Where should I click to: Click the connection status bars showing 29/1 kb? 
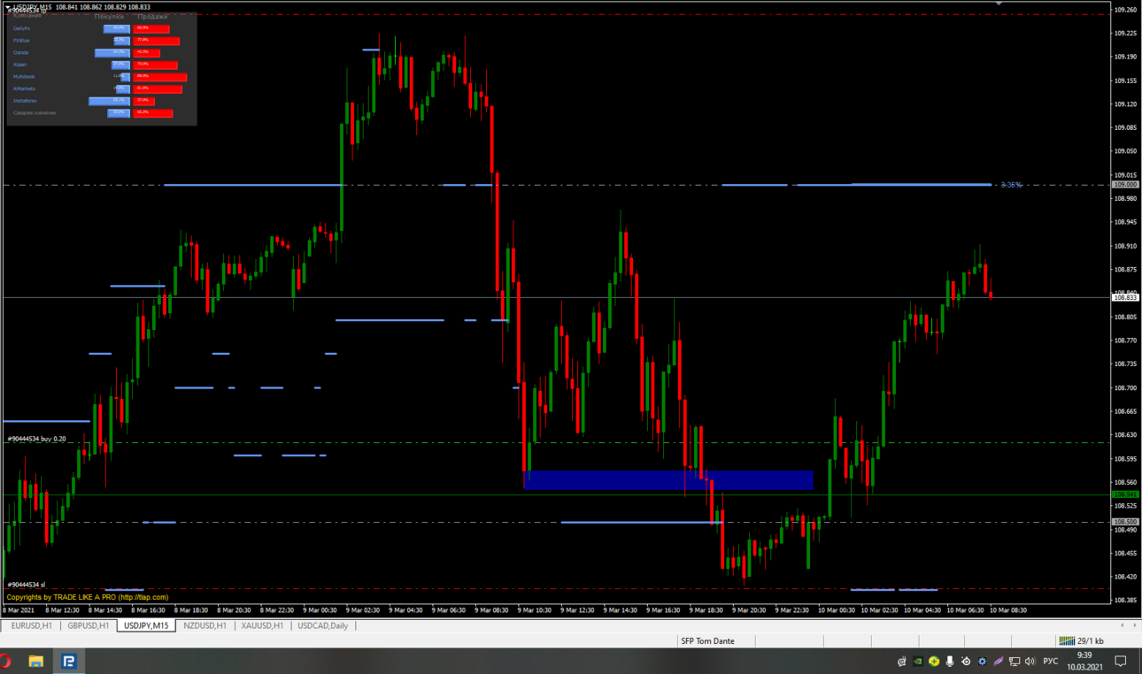click(1081, 640)
